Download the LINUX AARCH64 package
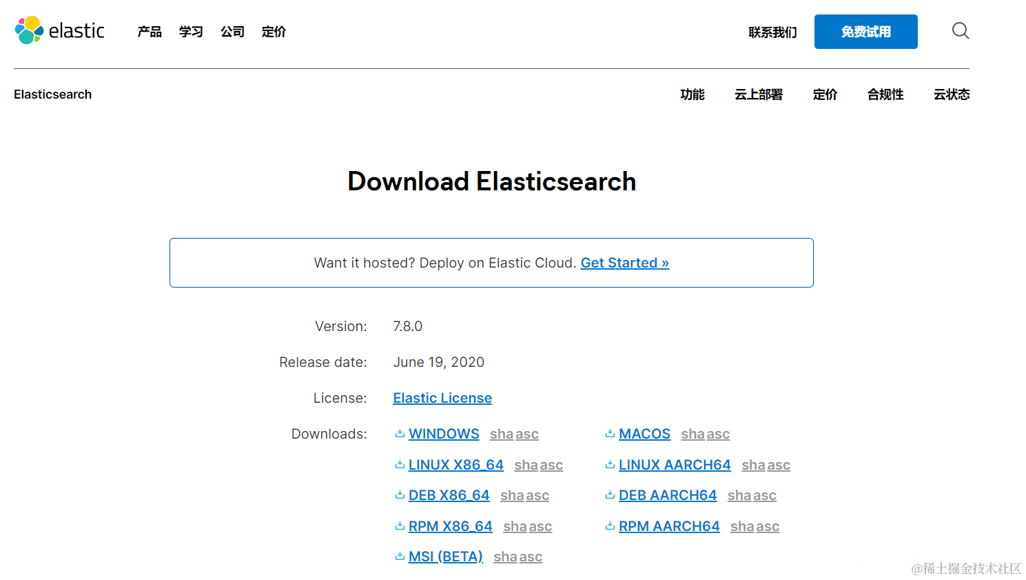Image resolution: width=1026 pixels, height=580 pixels. coord(675,465)
